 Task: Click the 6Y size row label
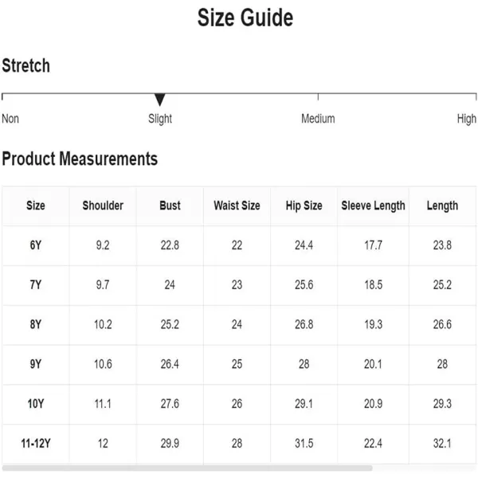(36, 245)
